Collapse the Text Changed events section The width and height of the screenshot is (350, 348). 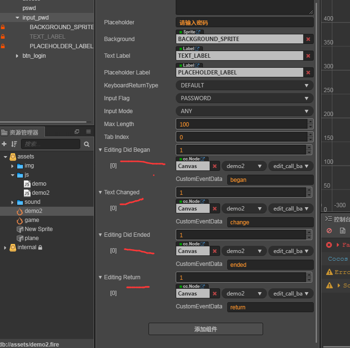coord(100,192)
